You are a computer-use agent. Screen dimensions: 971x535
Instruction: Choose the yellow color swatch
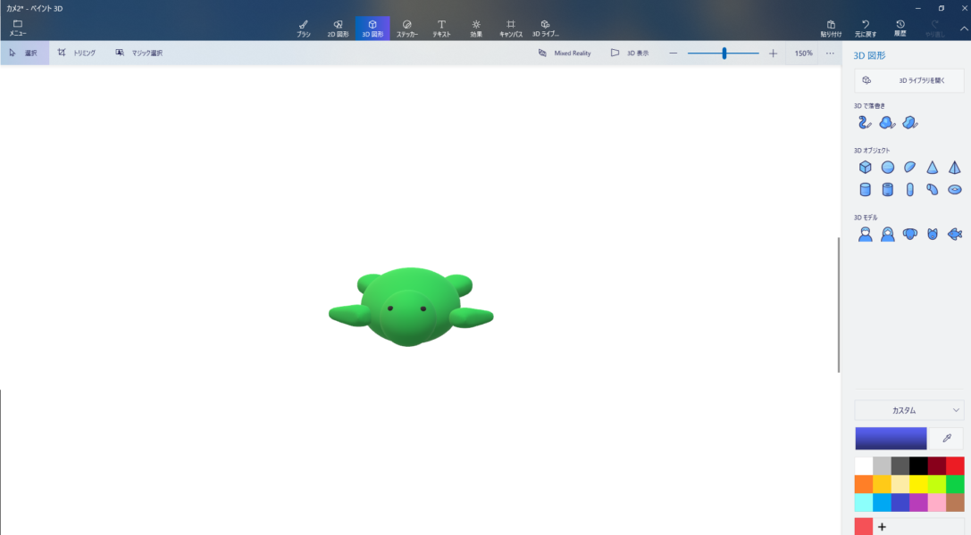point(918,484)
